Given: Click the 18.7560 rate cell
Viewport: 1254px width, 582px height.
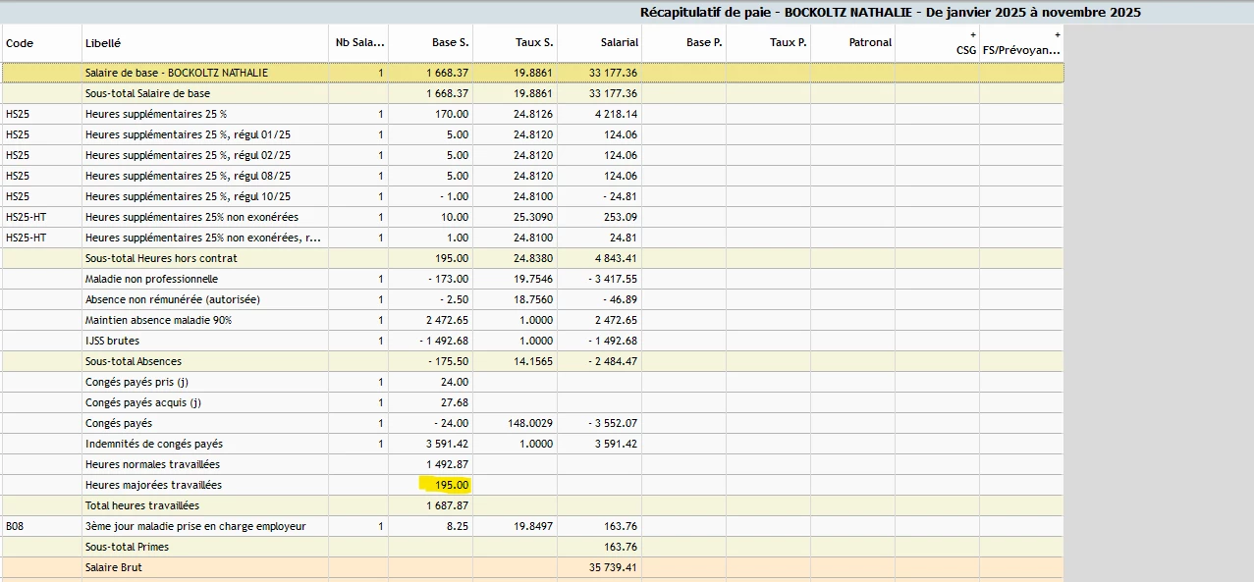Looking at the screenshot, I should click(x=533, y=299).
